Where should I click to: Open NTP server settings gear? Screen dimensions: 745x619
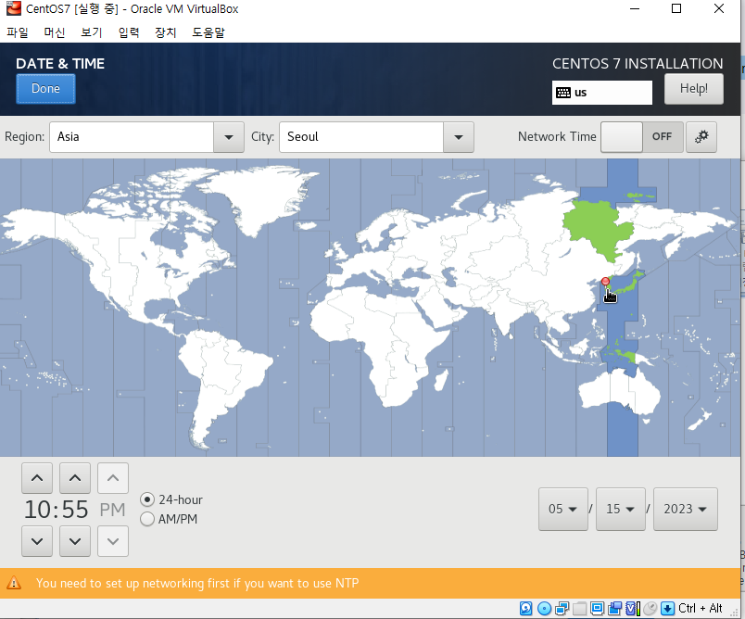tap(701, 137)
